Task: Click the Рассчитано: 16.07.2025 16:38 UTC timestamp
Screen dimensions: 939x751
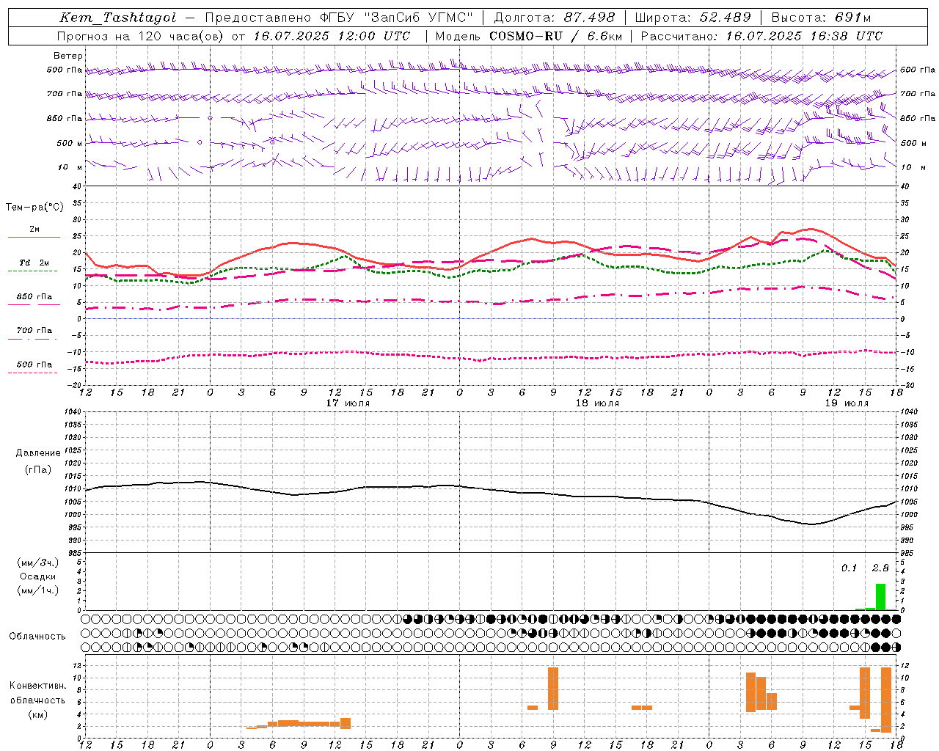Action: coord(761,36)
